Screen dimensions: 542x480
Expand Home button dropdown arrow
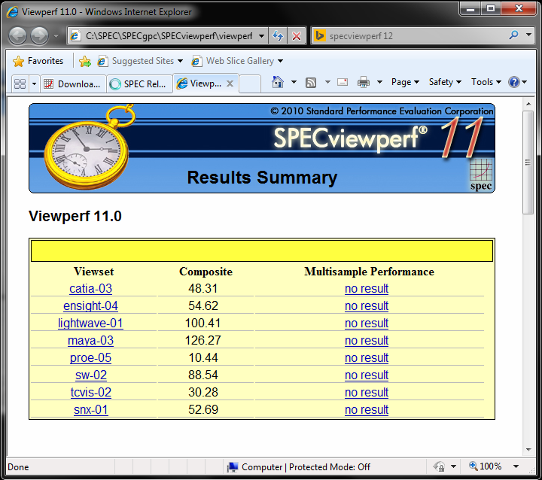click(294, 82)
